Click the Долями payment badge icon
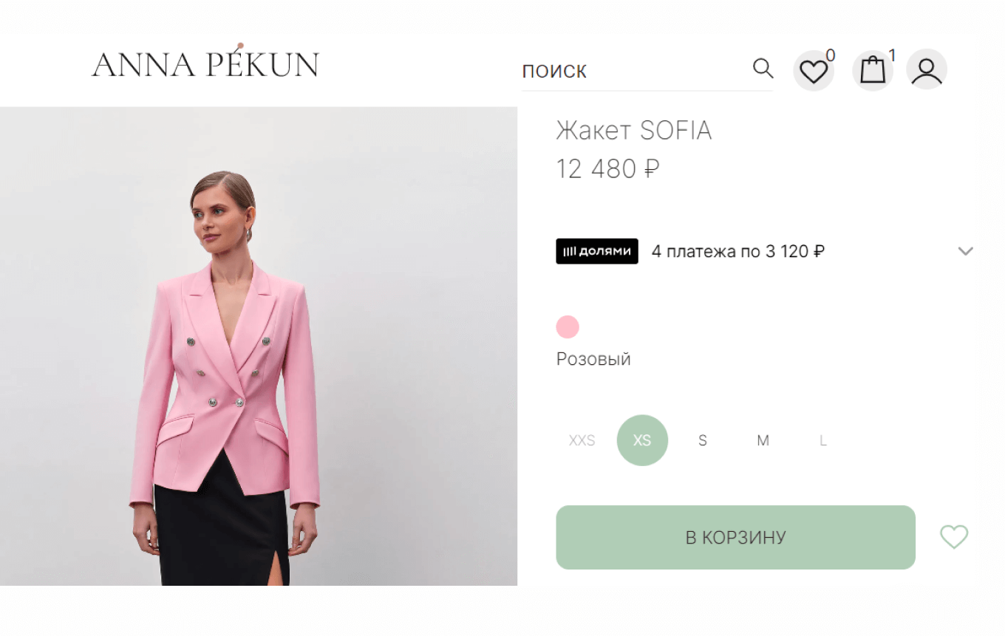The image size is (1005, 636). coord(596,251)
